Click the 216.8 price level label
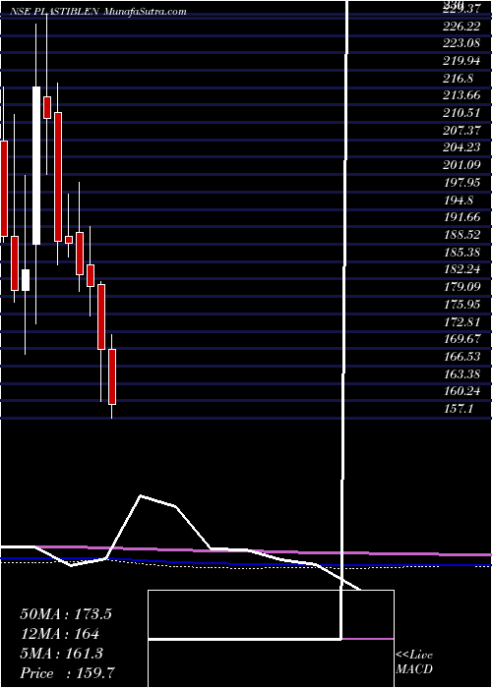The height and width of the screenshot is (688, 492). 459,79
